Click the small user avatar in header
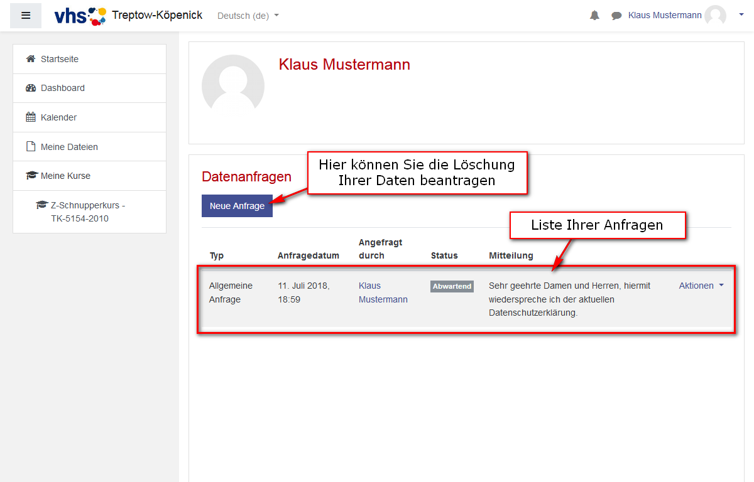The image size is (754, 482). (715, 16)
